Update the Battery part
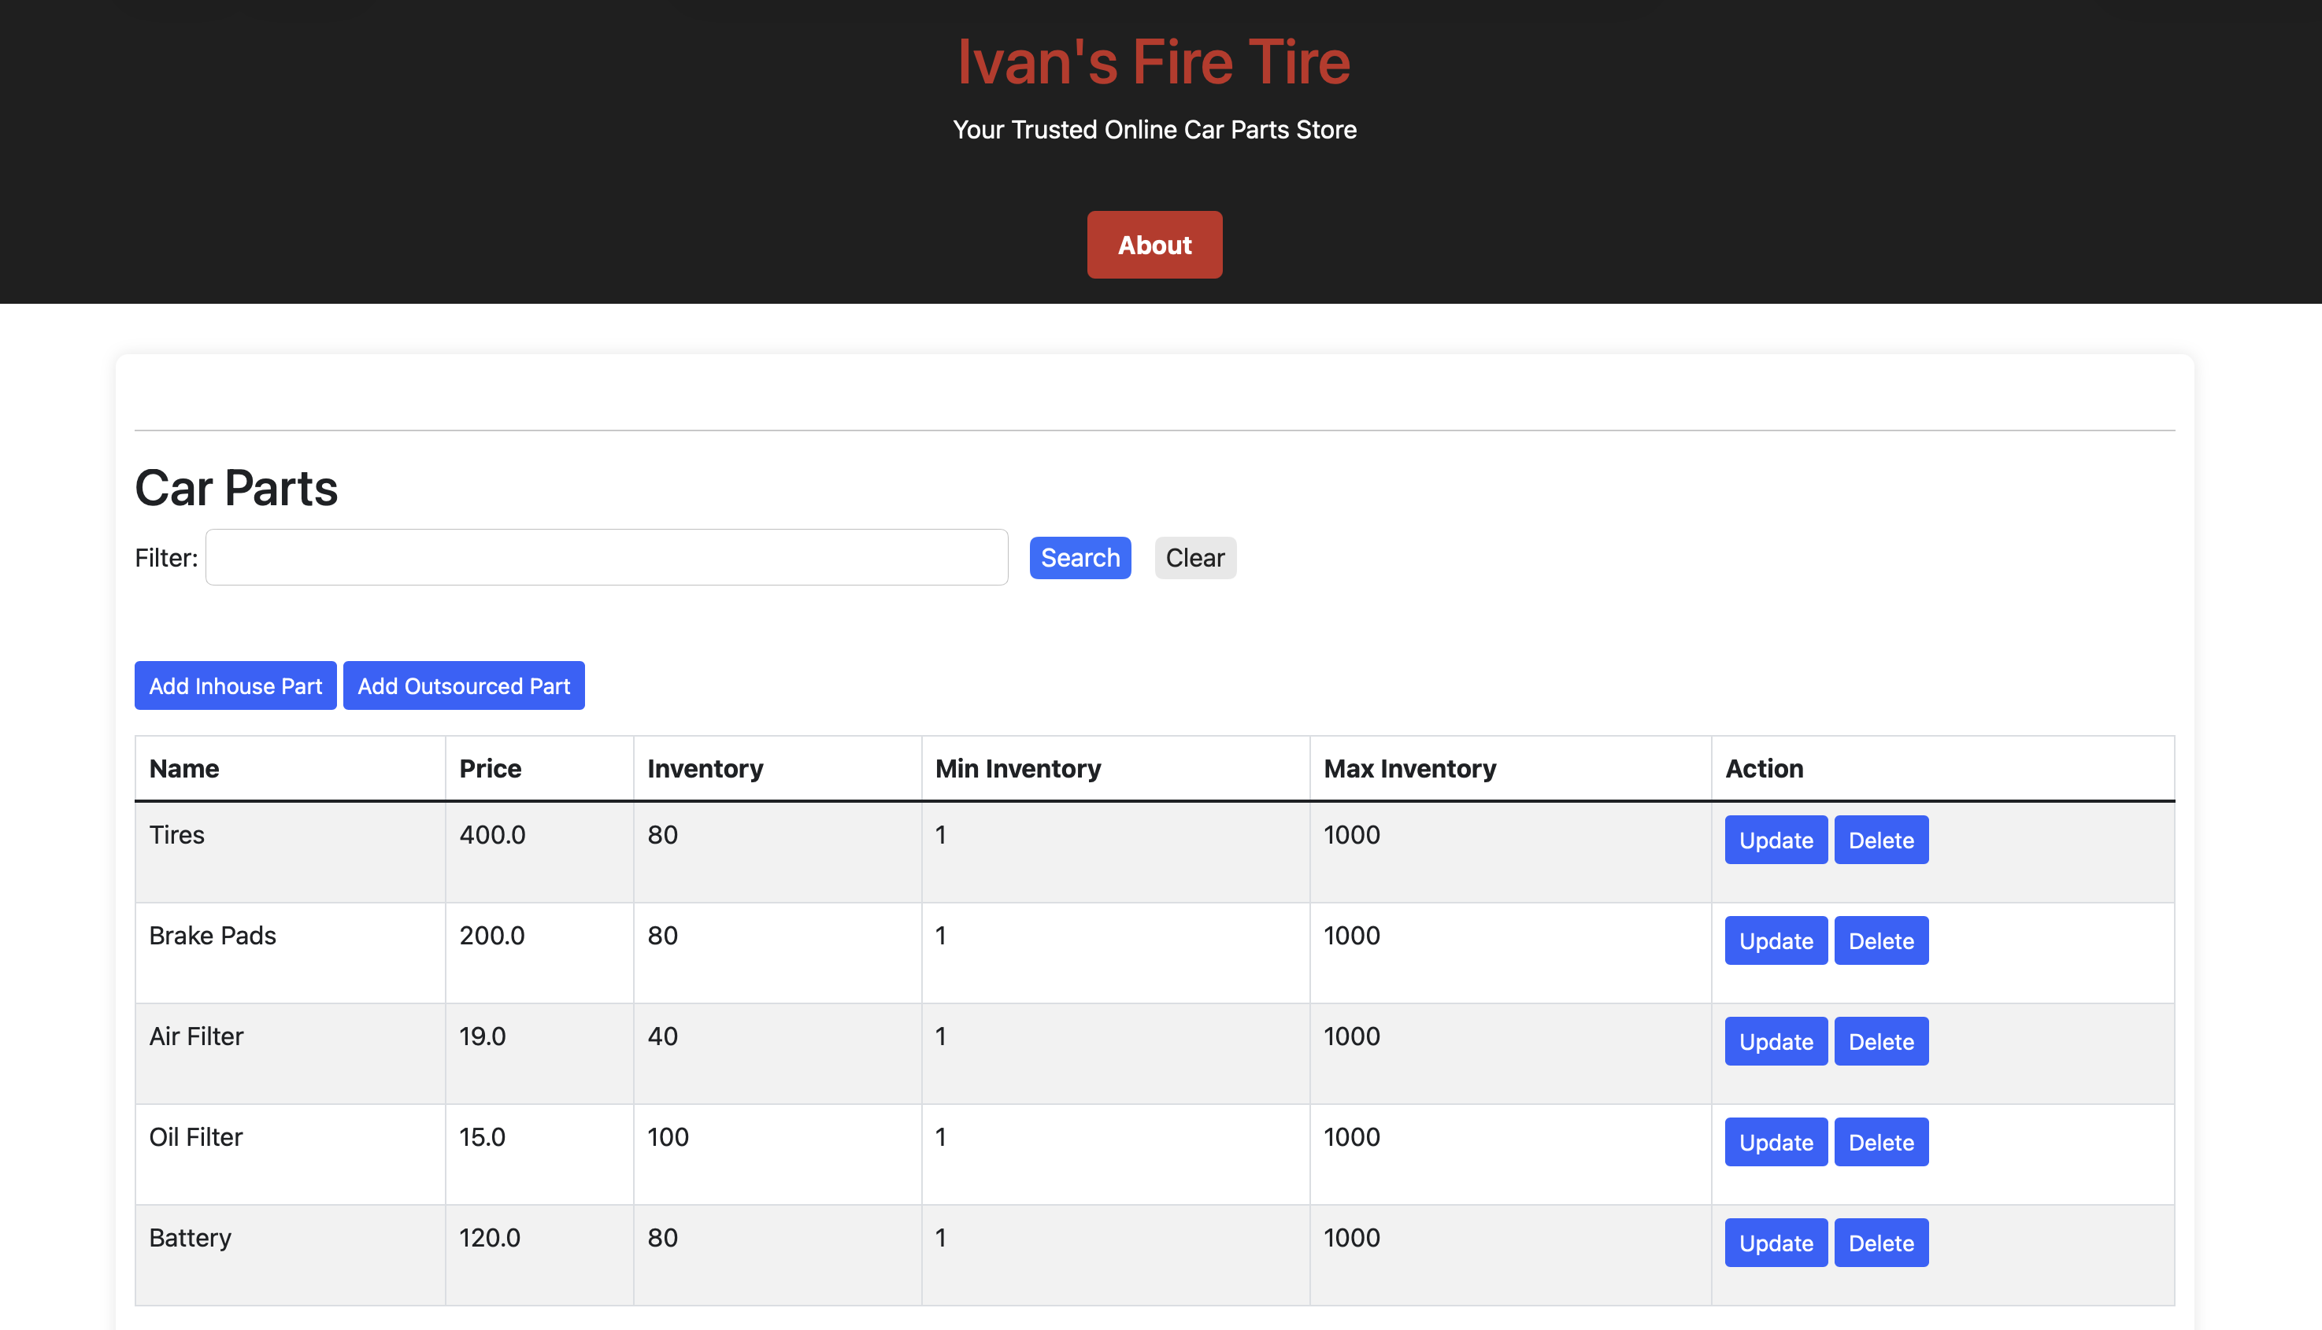This screenshot has width=2322, height=1330. pos(1775,1243)
